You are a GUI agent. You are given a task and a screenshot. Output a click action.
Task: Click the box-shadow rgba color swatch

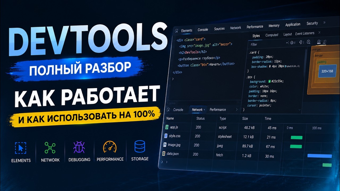[286, 66]
